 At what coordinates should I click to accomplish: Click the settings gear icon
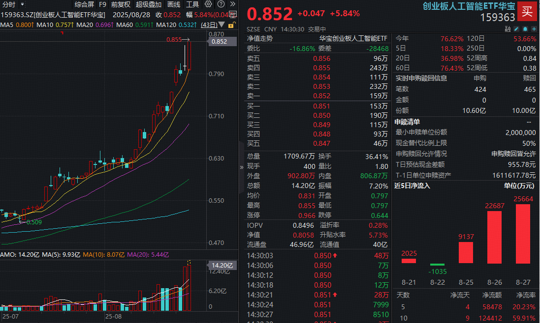coord(207,4)
